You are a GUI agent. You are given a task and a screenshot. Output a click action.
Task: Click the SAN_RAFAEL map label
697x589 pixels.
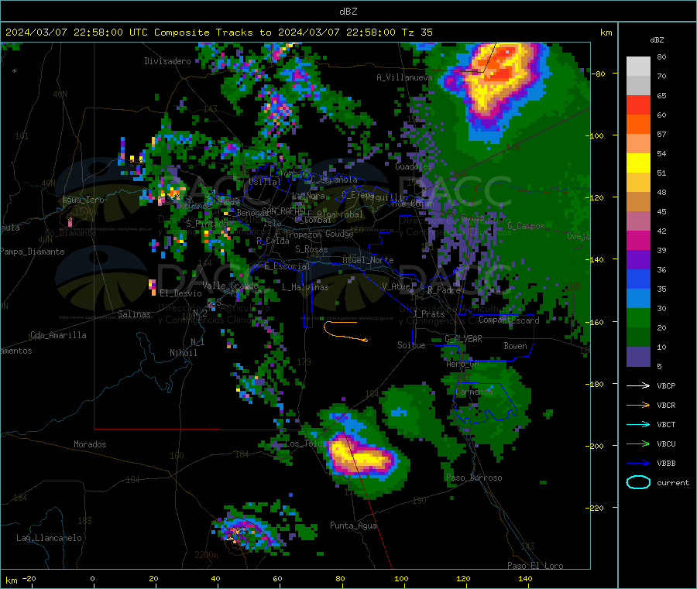point(284,210)
